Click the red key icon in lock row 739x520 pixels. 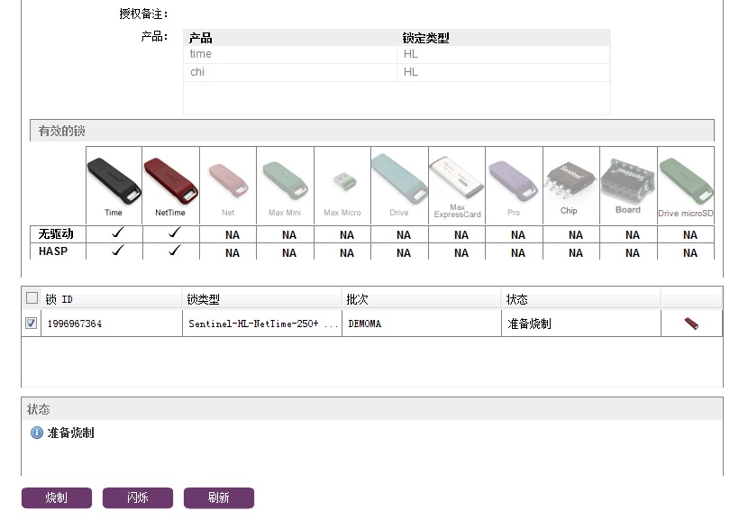click(x=691, y=324)
